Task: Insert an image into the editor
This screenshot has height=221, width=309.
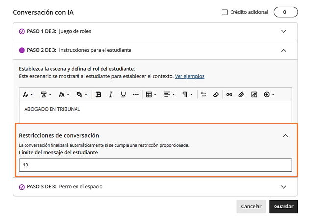Action: 254,94
